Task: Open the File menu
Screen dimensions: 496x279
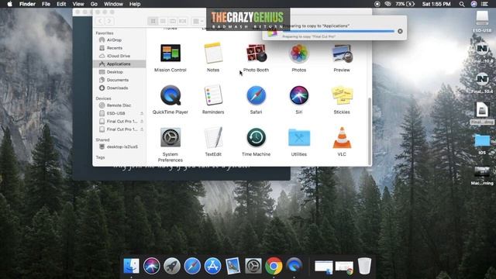Action: pos(46,4)
